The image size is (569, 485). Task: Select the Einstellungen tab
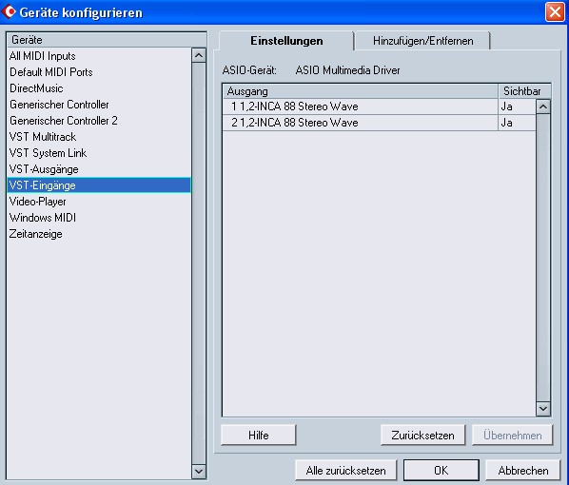point(286,41)
